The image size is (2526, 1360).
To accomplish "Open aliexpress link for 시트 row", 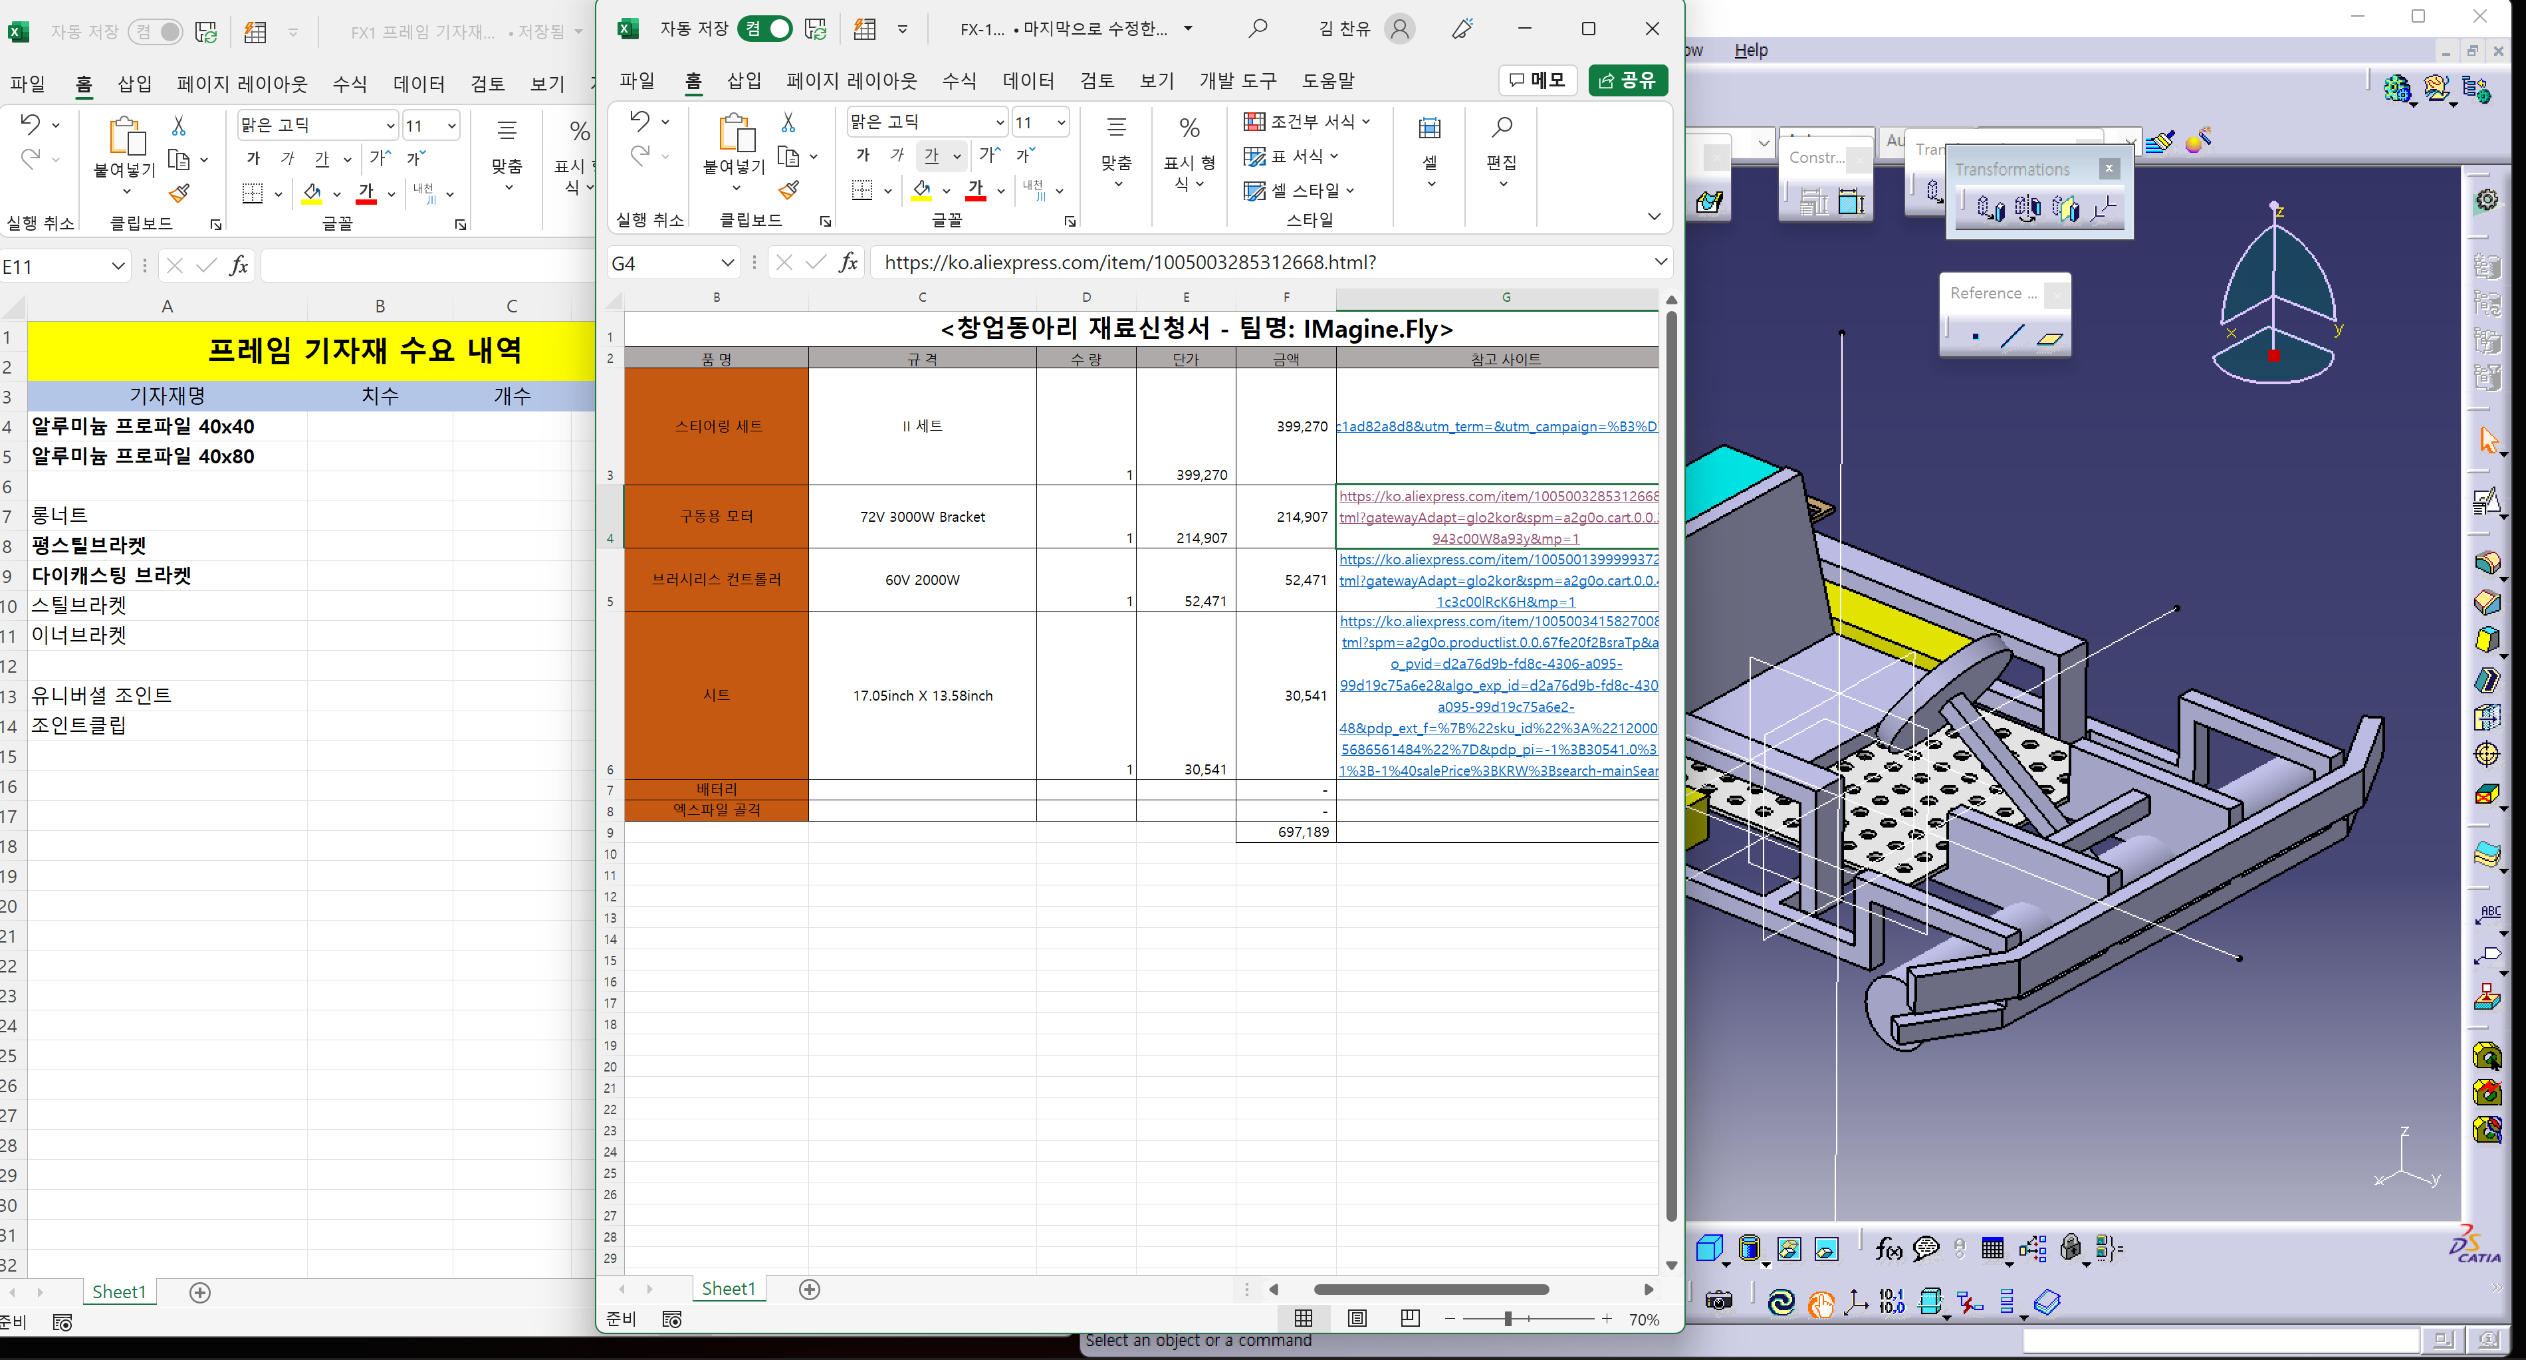I will coord(1498,696).
